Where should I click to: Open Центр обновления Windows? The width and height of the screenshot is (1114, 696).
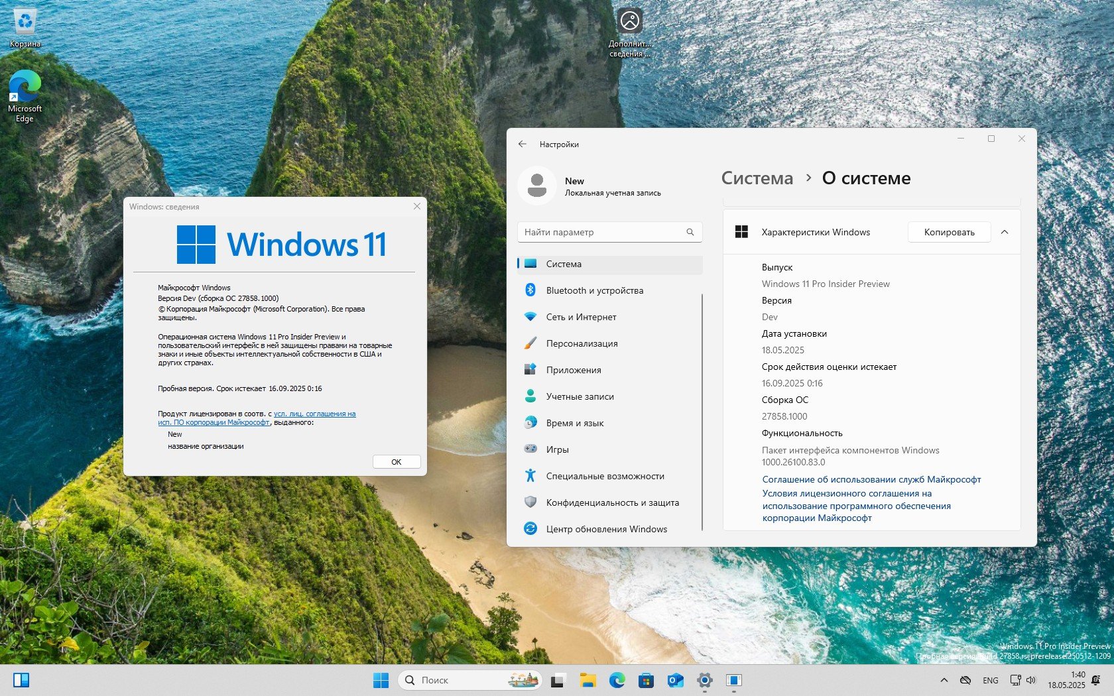606,529
